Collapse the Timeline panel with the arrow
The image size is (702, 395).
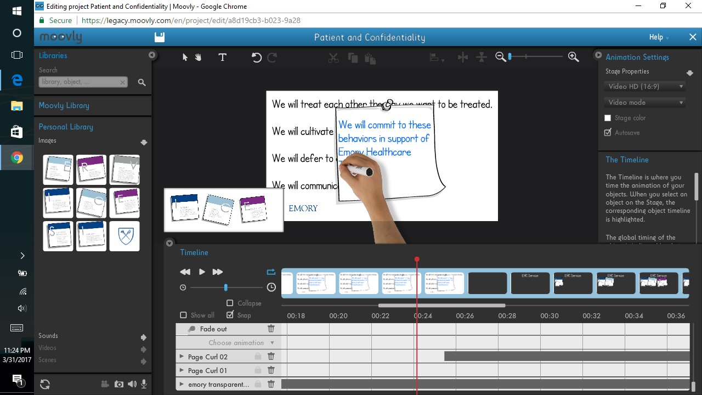click(169, 243)
